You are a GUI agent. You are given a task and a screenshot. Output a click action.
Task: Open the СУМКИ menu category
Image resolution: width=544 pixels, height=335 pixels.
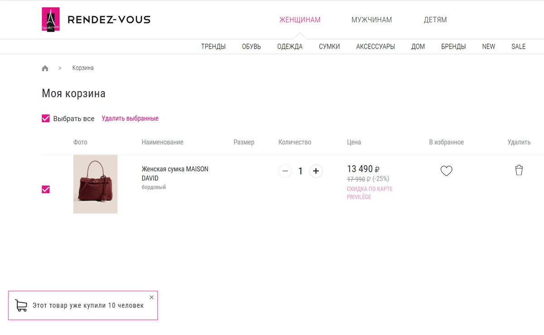coord(329,46)
